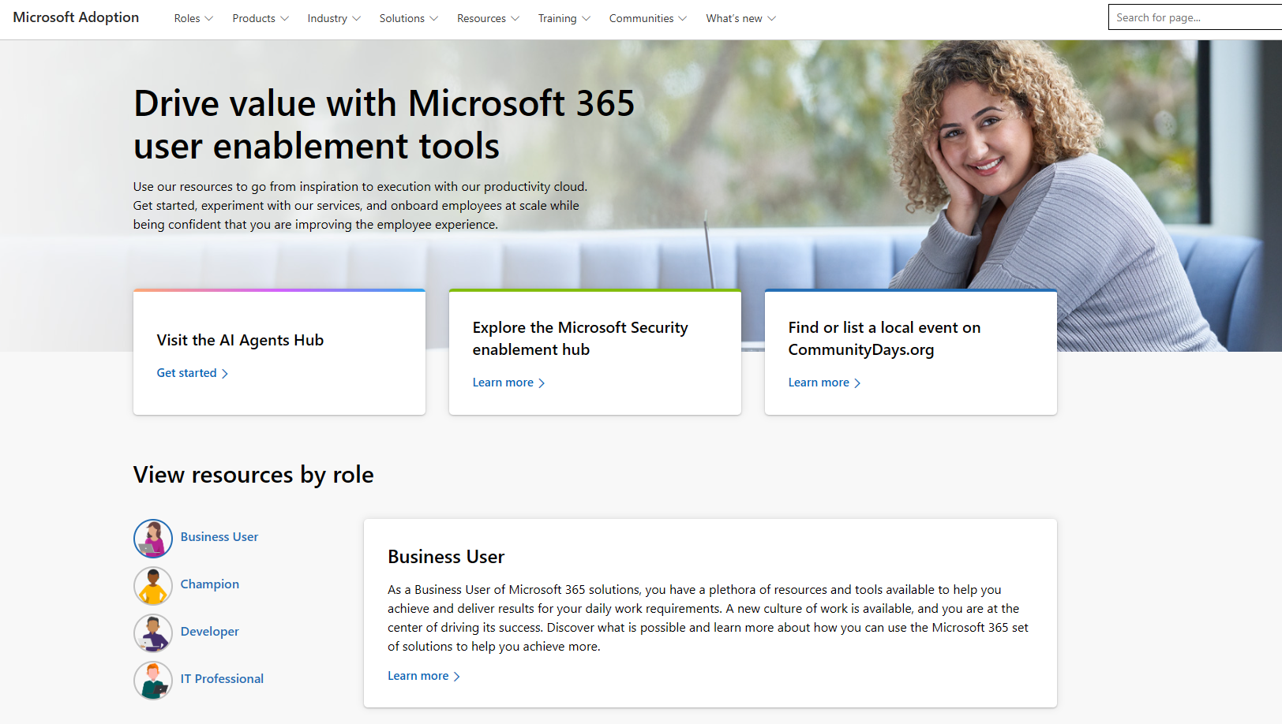Screen dimensions: 1282x724
Task: Click the Business User avatar icon
Action: (x=153, y=538)
